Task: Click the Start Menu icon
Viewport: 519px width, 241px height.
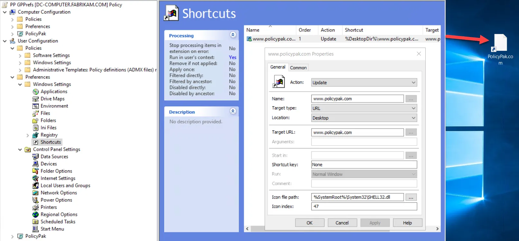Action: (35, 229)
